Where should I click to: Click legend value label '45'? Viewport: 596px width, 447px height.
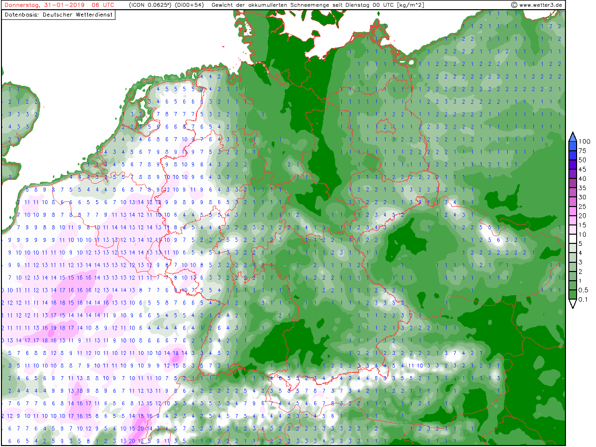click(x=582, y=169)
